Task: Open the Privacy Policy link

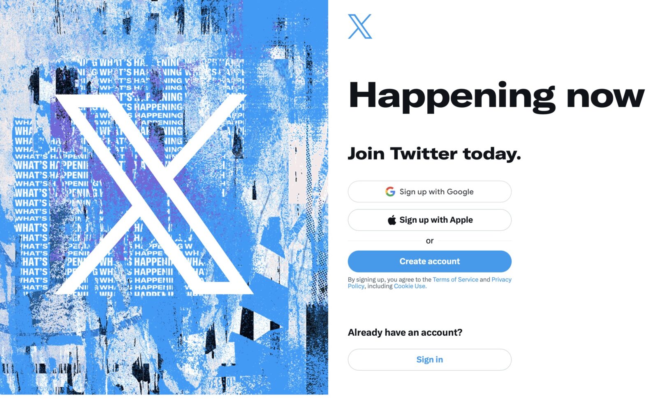Action: tap(501, 279)
